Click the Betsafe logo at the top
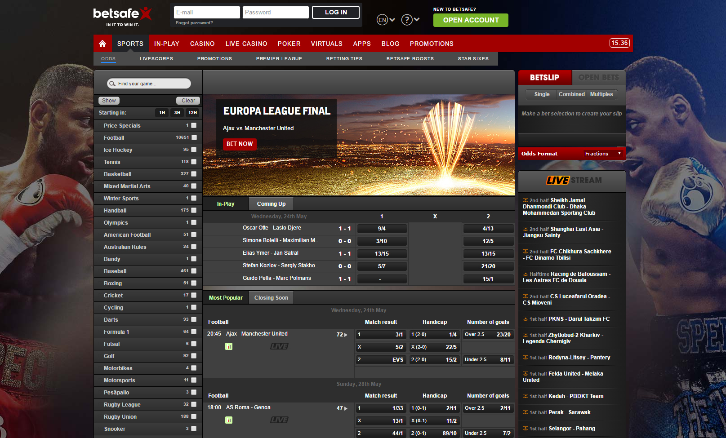Screen dimensions: 726x438 coord(121,14)
